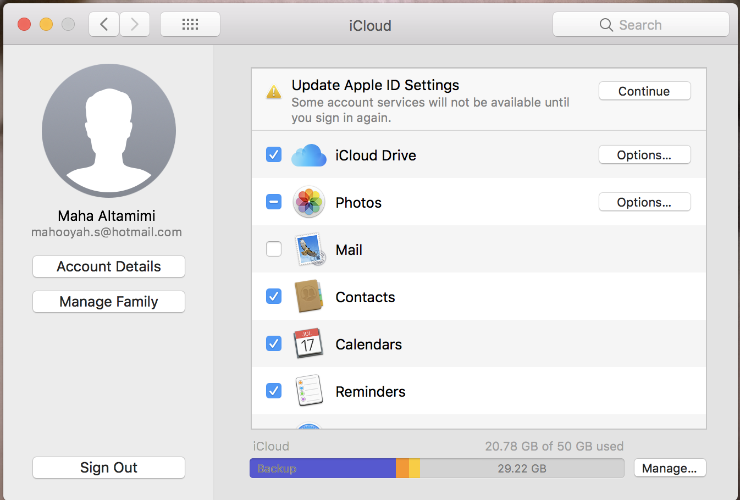Image resolution: width=740 pixels, height=500 pixels.
Task: Uncheck the Calendars checkbox
Action: click(274, 343)
